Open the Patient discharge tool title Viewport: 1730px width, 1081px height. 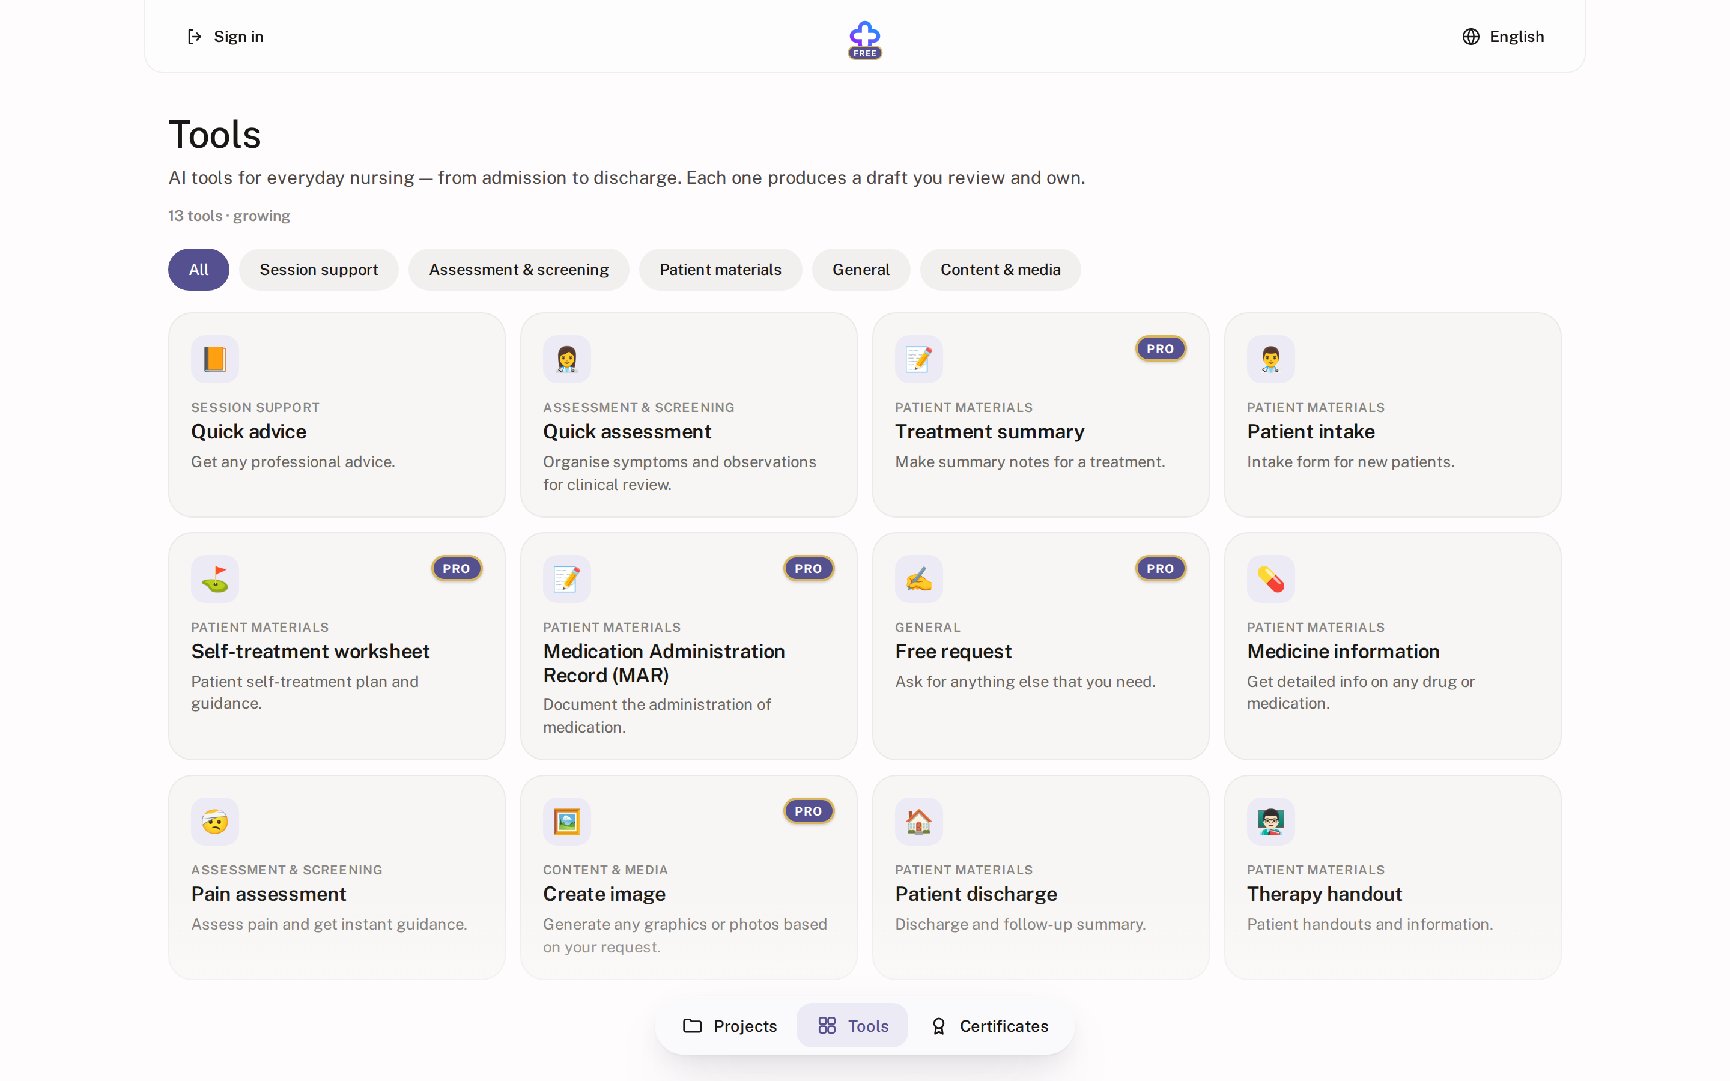[976, 894]
